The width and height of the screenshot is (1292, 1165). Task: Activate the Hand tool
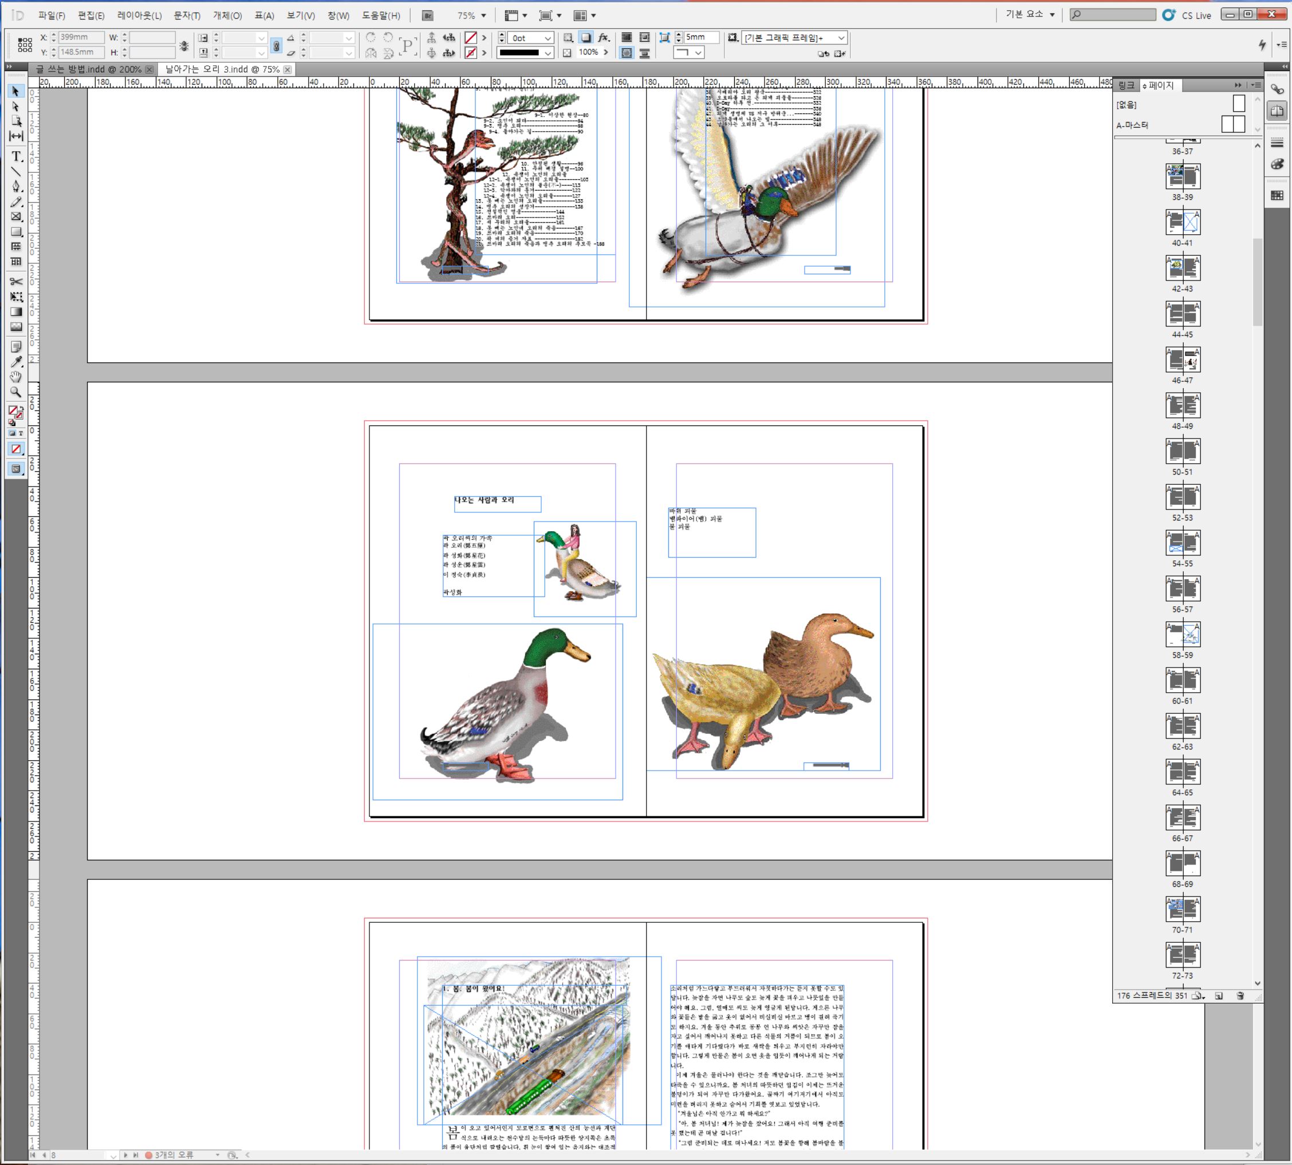(16, 377)
